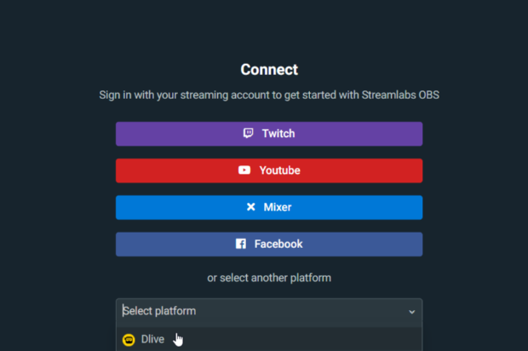Click the Streamlabs OBS sign-in subtitle text
This screenshot has height=351, width=528.
point(269,95)
